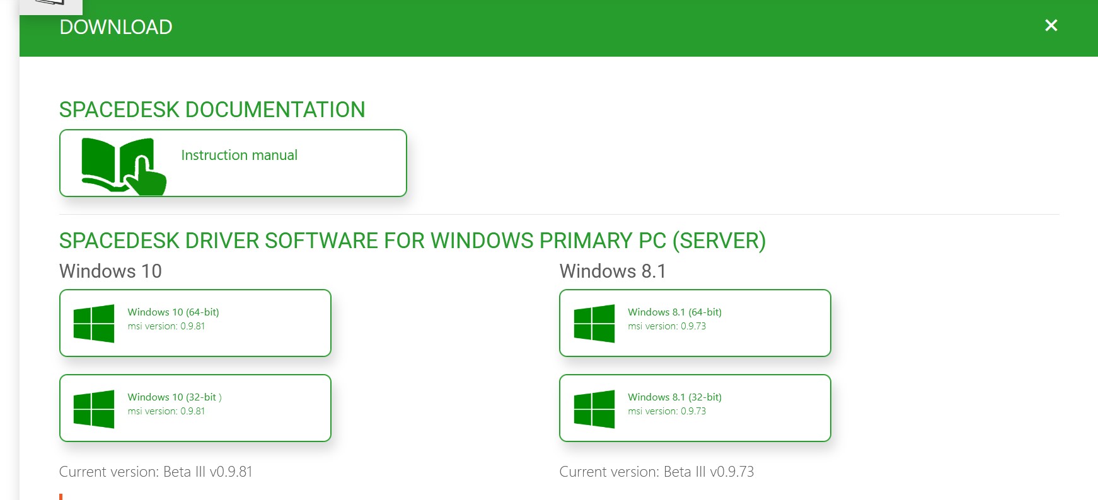The width and height of the screenshot is (1098, 500).
Task: Close the Download dialog with the X
Action: click(1051, 25)
